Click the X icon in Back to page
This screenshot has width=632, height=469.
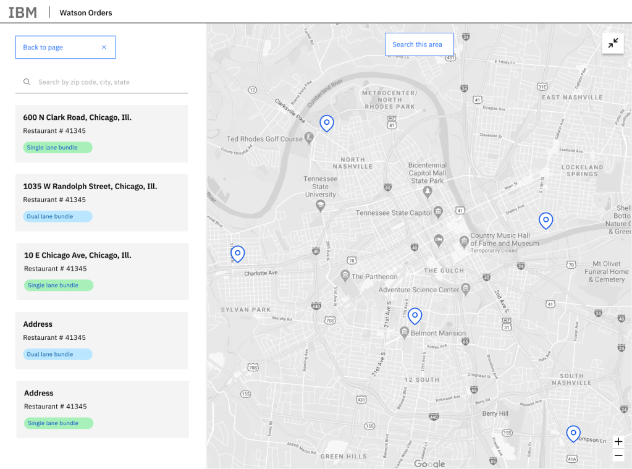coord(104,48)
